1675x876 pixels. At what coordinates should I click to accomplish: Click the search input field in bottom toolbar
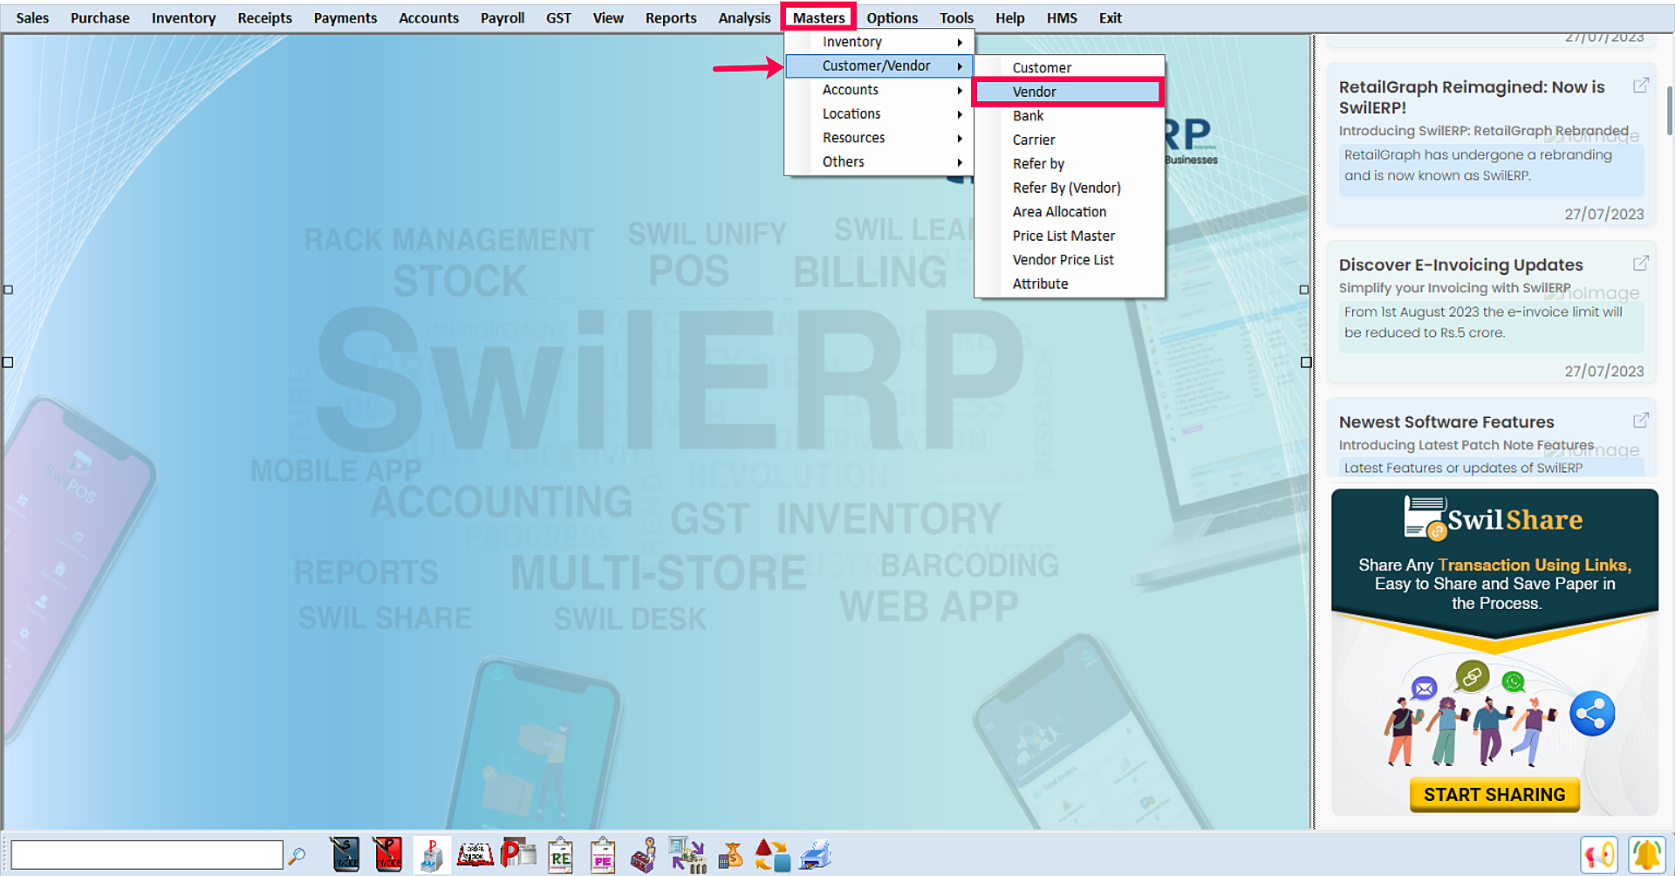(147, 855)
